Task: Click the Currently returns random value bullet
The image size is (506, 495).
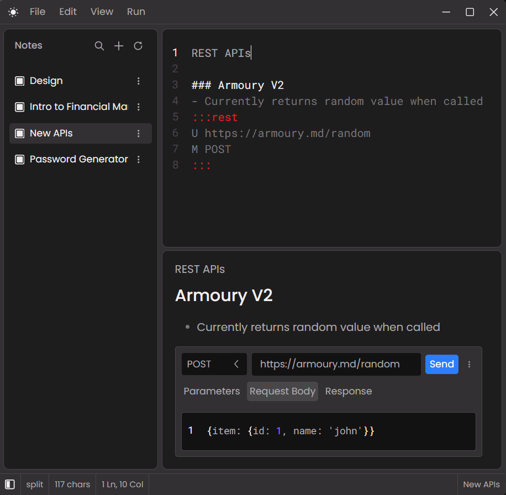Action: click(x=318, y=327)
